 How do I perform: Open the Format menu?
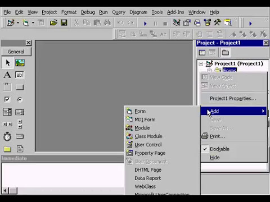point(69,12)
